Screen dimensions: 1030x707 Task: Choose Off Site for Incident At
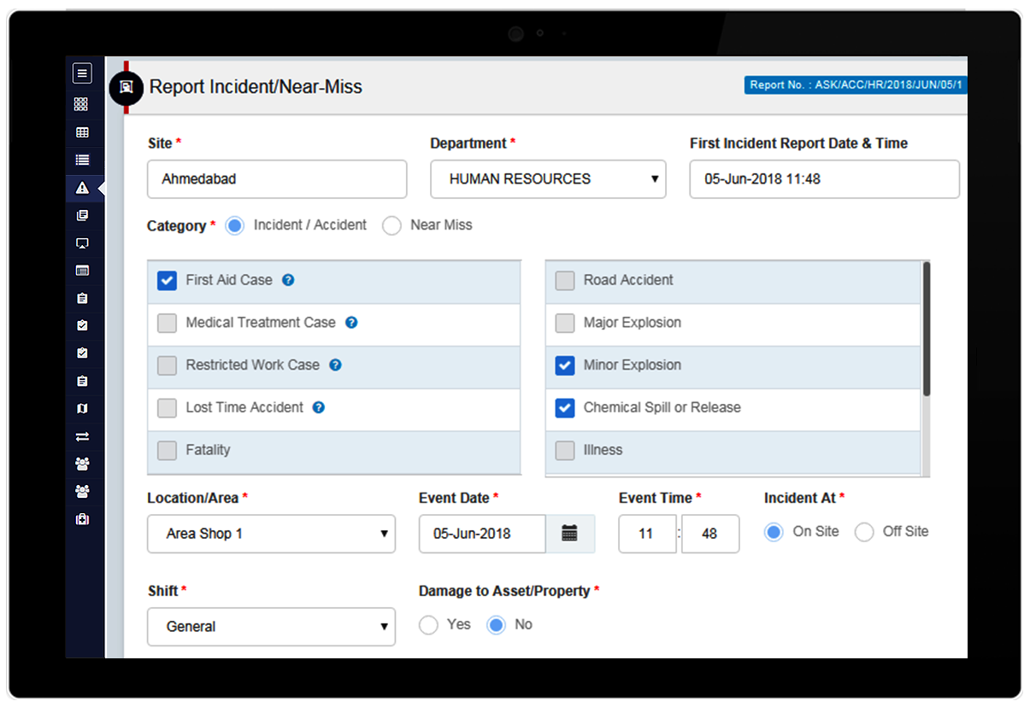[x=864, y=532]
